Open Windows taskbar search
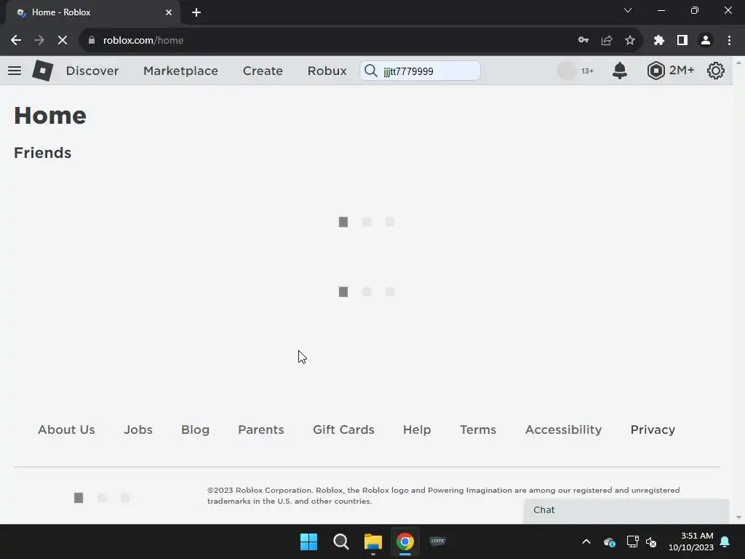Screen dimensions: 745x559 341,542
